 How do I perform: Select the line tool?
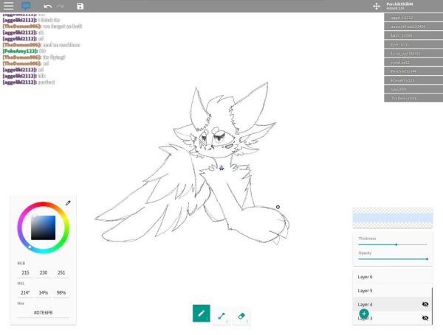(221, 314)
